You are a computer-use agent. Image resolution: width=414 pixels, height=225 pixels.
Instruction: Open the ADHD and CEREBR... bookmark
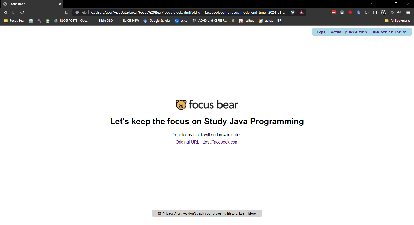tap(210, 21)
